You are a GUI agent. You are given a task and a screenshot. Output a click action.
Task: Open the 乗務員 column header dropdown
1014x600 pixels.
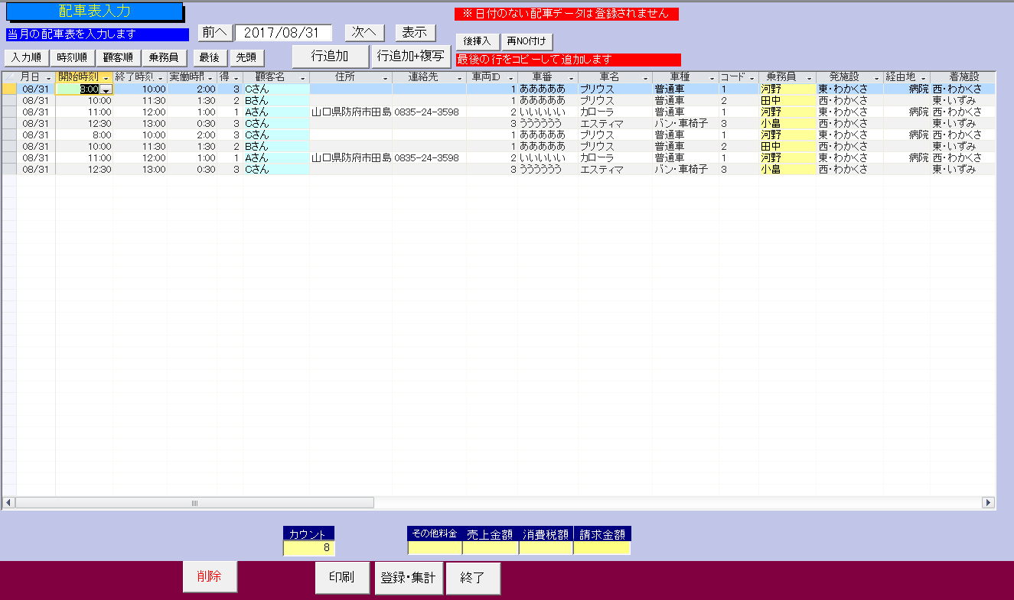pos(809,78)
